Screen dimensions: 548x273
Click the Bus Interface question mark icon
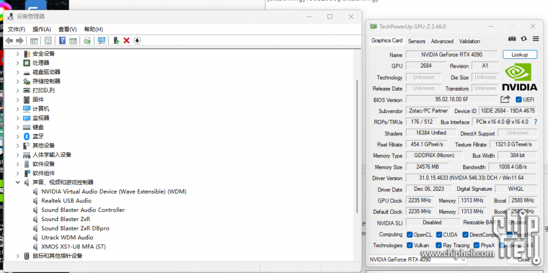(x=536, y=122)
